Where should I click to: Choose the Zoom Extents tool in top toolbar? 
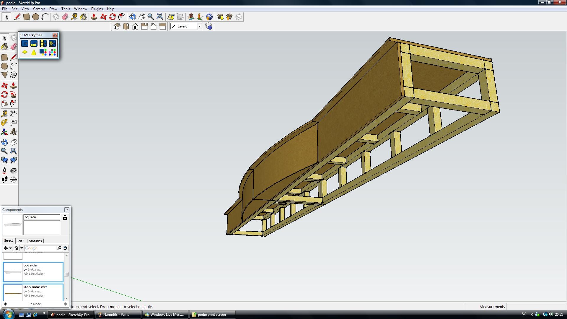click(160, 17)
